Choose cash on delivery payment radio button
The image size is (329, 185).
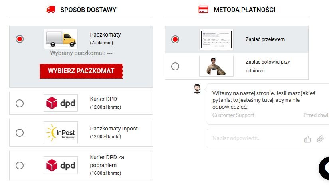coord(175,66)
